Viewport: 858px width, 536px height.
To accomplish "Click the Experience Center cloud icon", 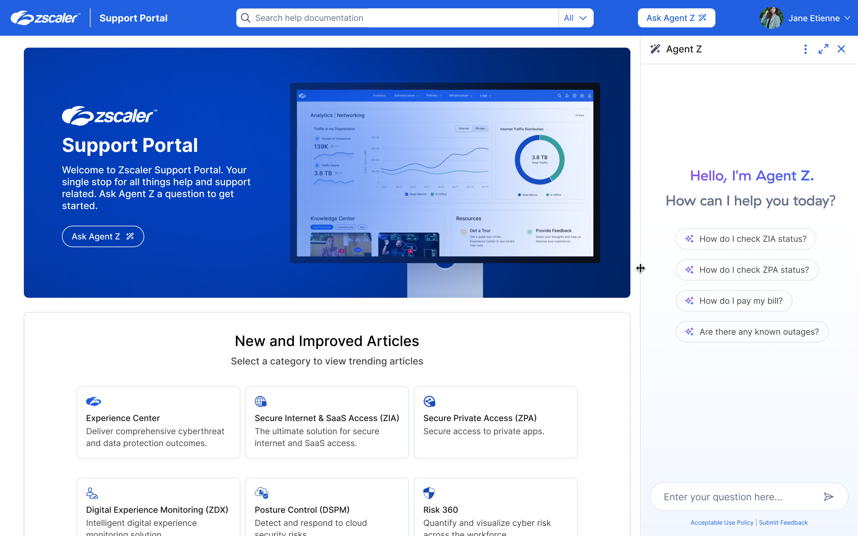I will pyautogui.click(x=94, y=401).
